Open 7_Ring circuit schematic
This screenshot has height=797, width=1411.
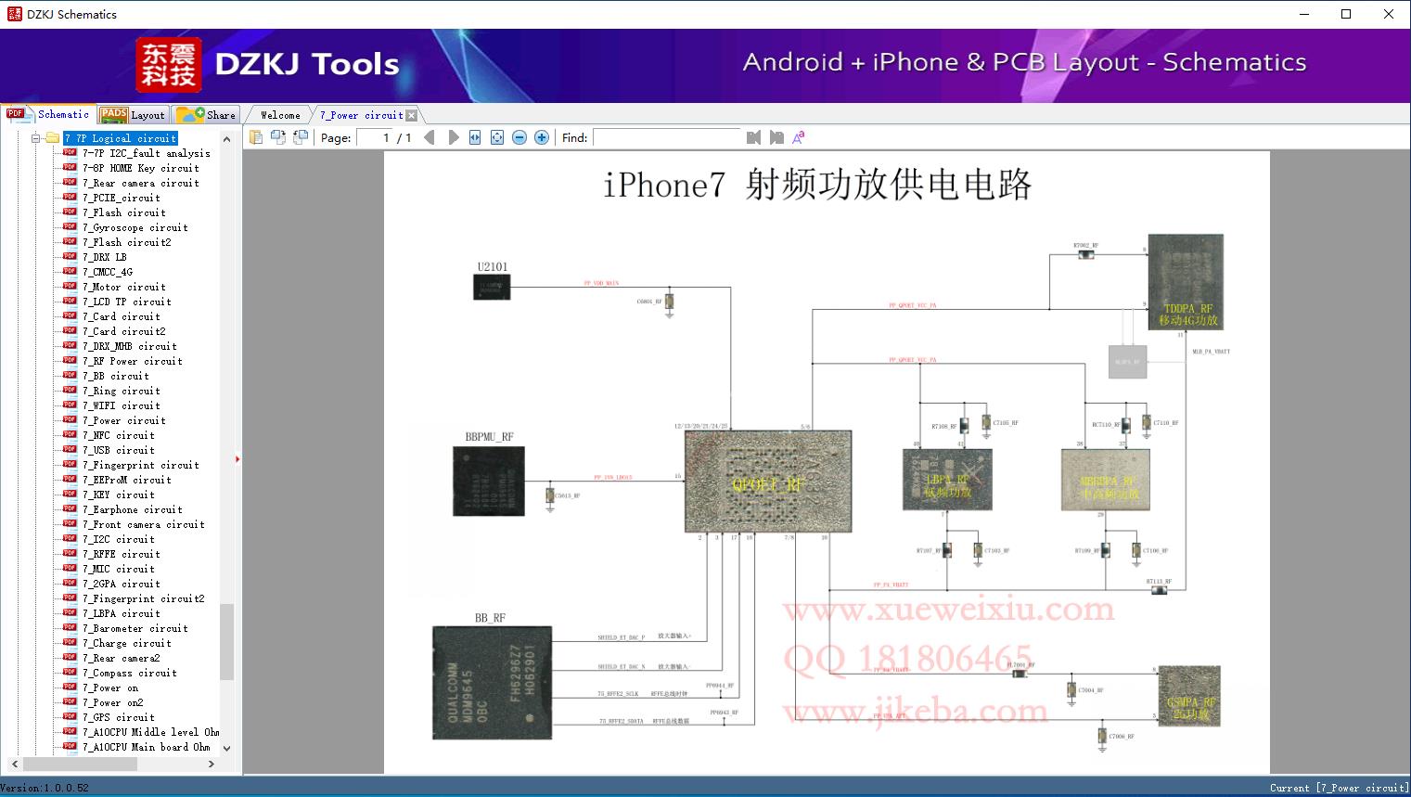tap(122, 391)
